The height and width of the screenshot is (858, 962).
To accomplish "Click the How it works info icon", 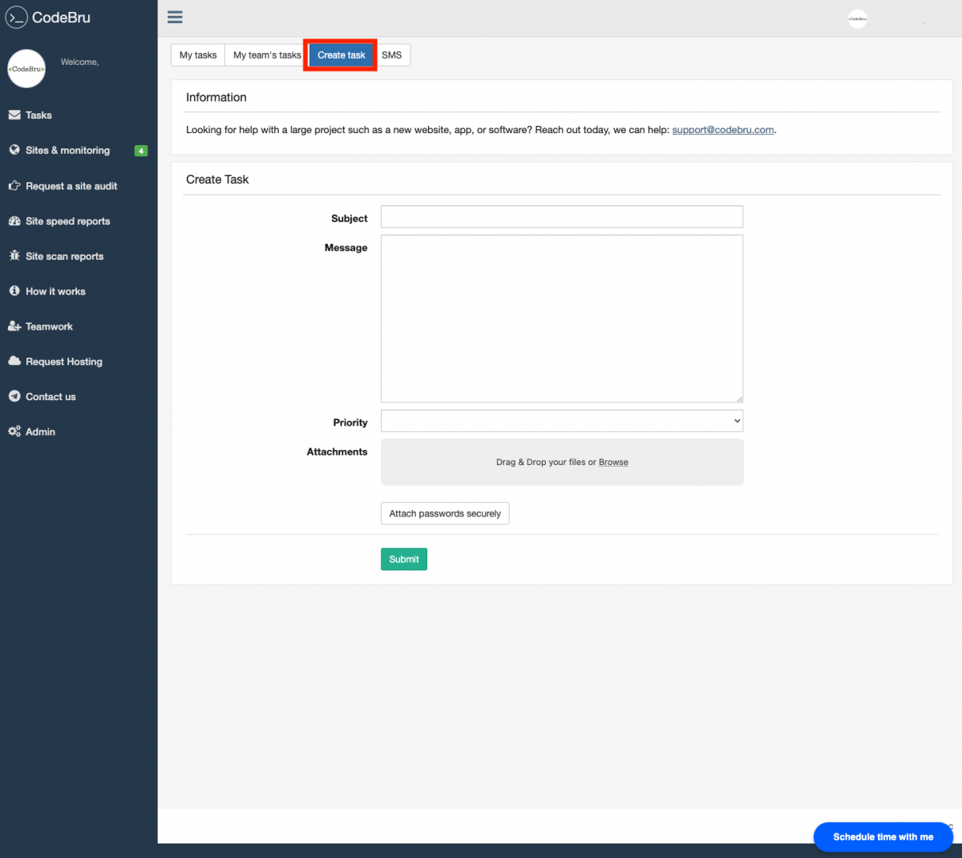I will pos(14,291).
